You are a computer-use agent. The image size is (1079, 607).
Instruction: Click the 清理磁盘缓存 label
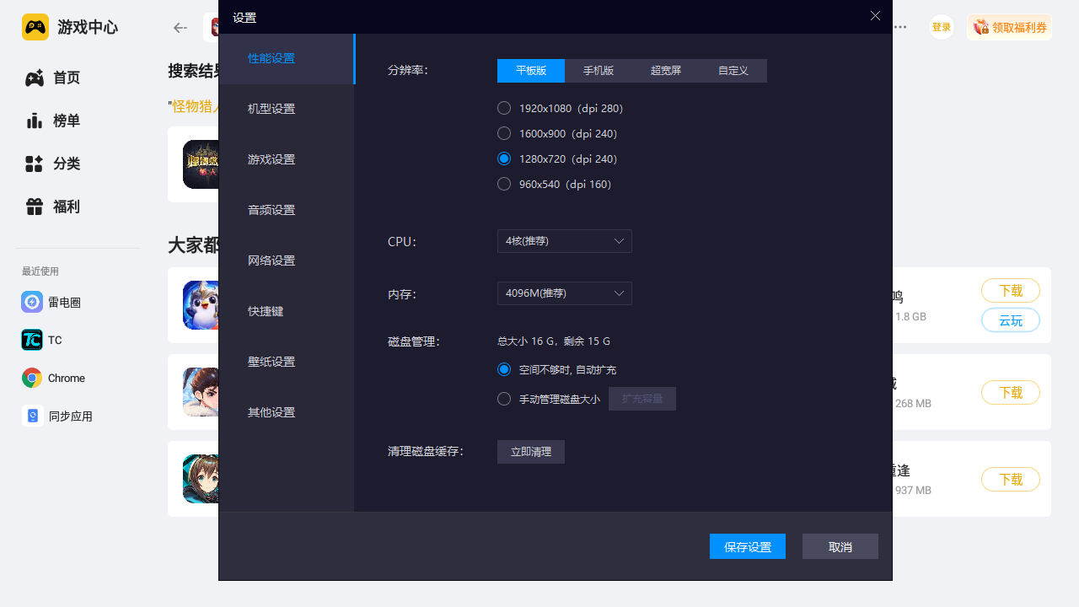(x=426, y=451)
